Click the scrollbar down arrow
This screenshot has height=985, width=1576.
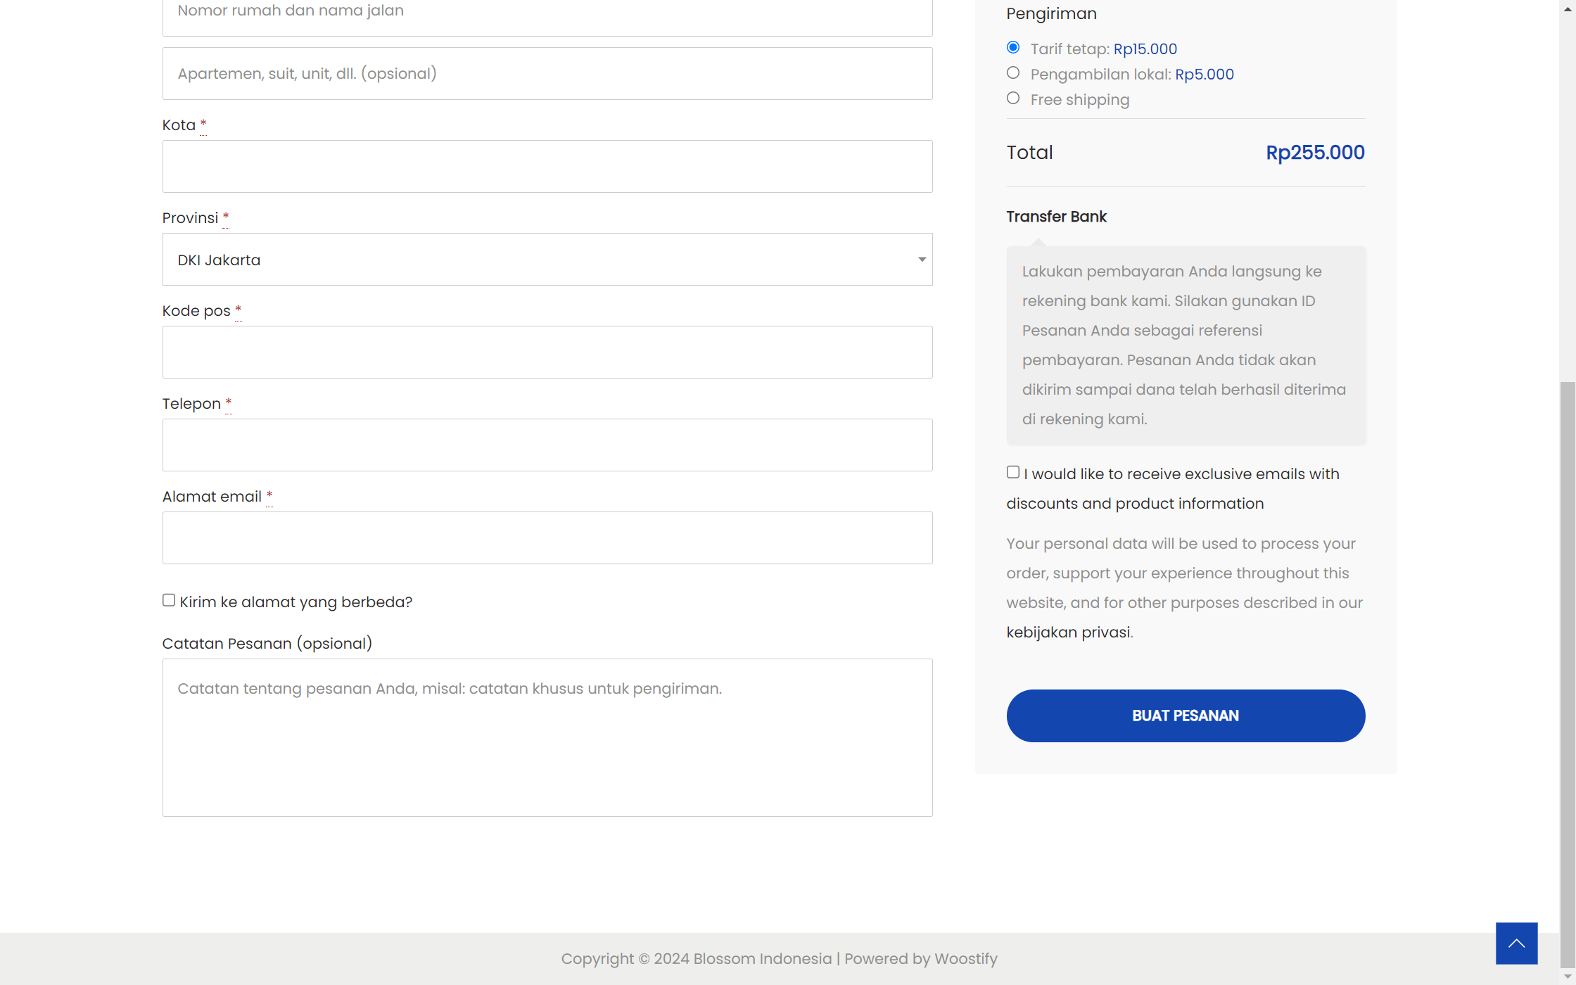[x=1567, y=978]
